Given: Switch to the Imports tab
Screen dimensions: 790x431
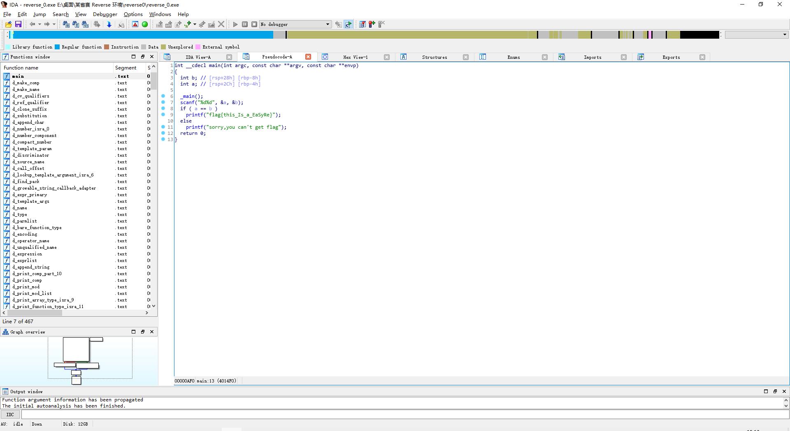Looking at the screenshot, I should point(592,57).
